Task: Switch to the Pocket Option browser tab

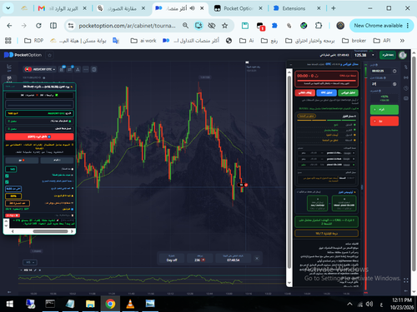Action: click(239, 8)
